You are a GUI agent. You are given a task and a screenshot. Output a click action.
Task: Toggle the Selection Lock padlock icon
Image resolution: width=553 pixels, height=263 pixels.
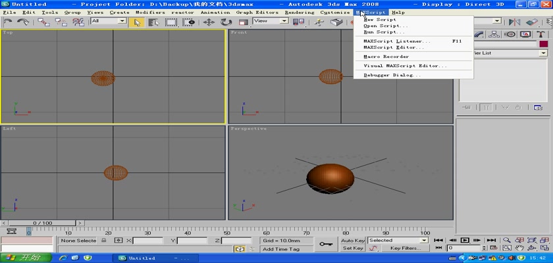coord(104,241)
